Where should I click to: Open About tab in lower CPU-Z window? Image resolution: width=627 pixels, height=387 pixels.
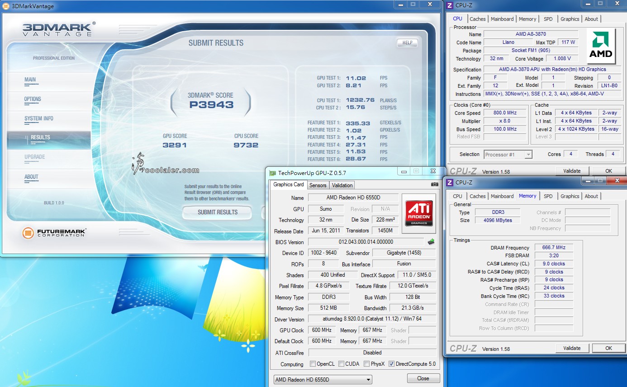pos(591,196)
